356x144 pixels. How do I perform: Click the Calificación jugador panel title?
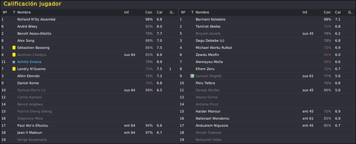click(32, 4)
